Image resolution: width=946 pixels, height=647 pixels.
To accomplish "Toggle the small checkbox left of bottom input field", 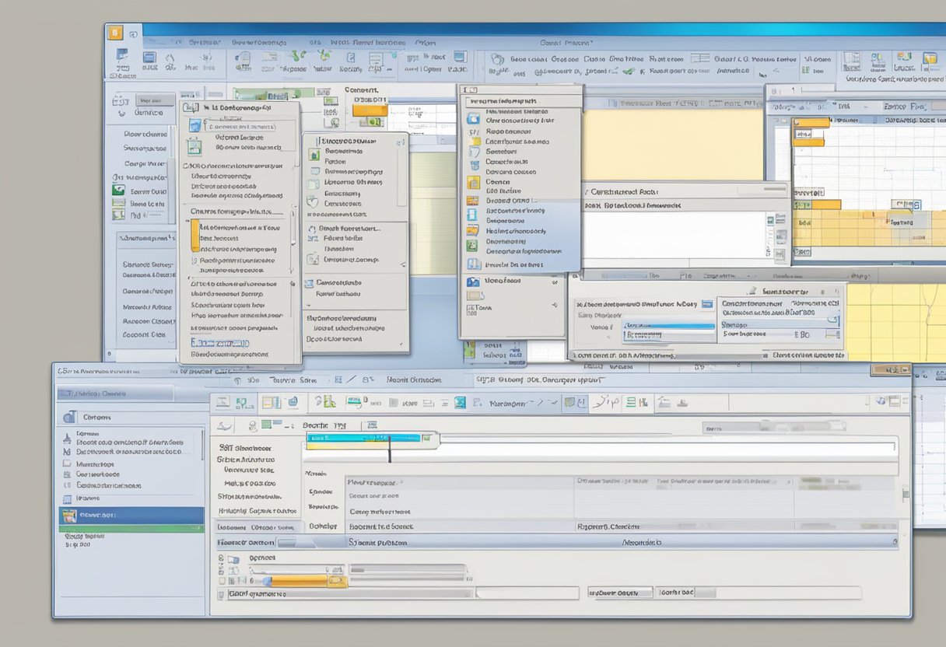I will click(x=222, y=593).
